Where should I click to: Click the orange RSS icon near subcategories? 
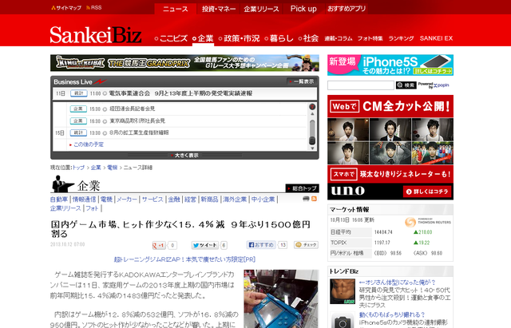(x=314, y=199)
